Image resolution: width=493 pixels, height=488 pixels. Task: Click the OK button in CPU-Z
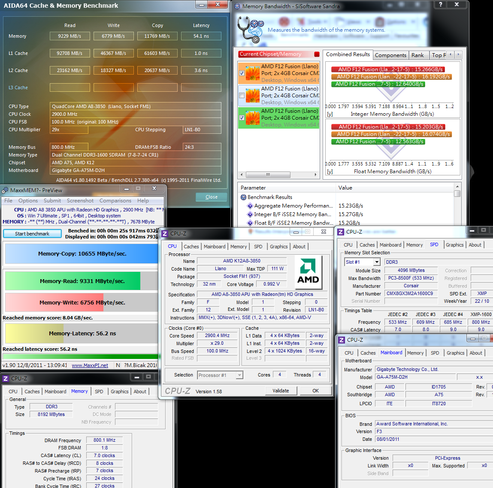(x=316, y=391)
